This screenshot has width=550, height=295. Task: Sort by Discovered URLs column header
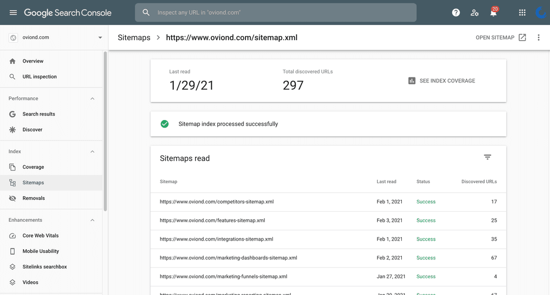(479, 182)
